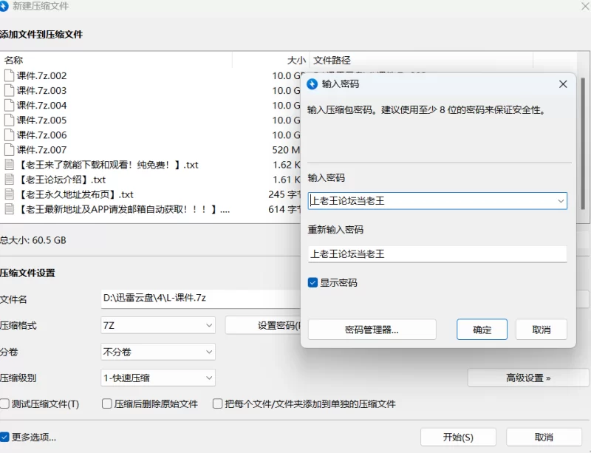Click the 重新输入密码 text field
Screen dimensions: 591x453
pyautogui.click(x=437, y=254)
